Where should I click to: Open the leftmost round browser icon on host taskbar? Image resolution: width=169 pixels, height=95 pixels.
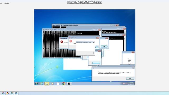pos(3,93)
